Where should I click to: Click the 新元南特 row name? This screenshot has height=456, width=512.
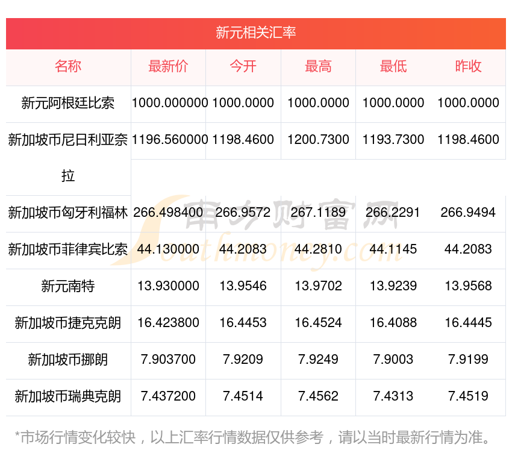(x=68, y=287)
